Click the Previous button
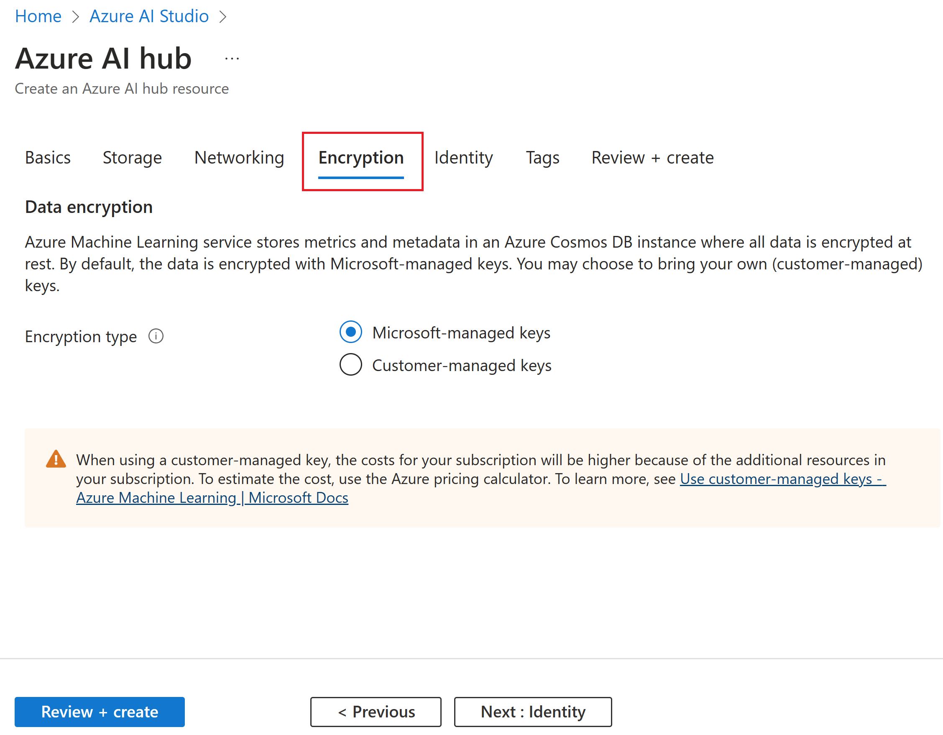This screenshot has width=943, height=735. tap(376, 712)
